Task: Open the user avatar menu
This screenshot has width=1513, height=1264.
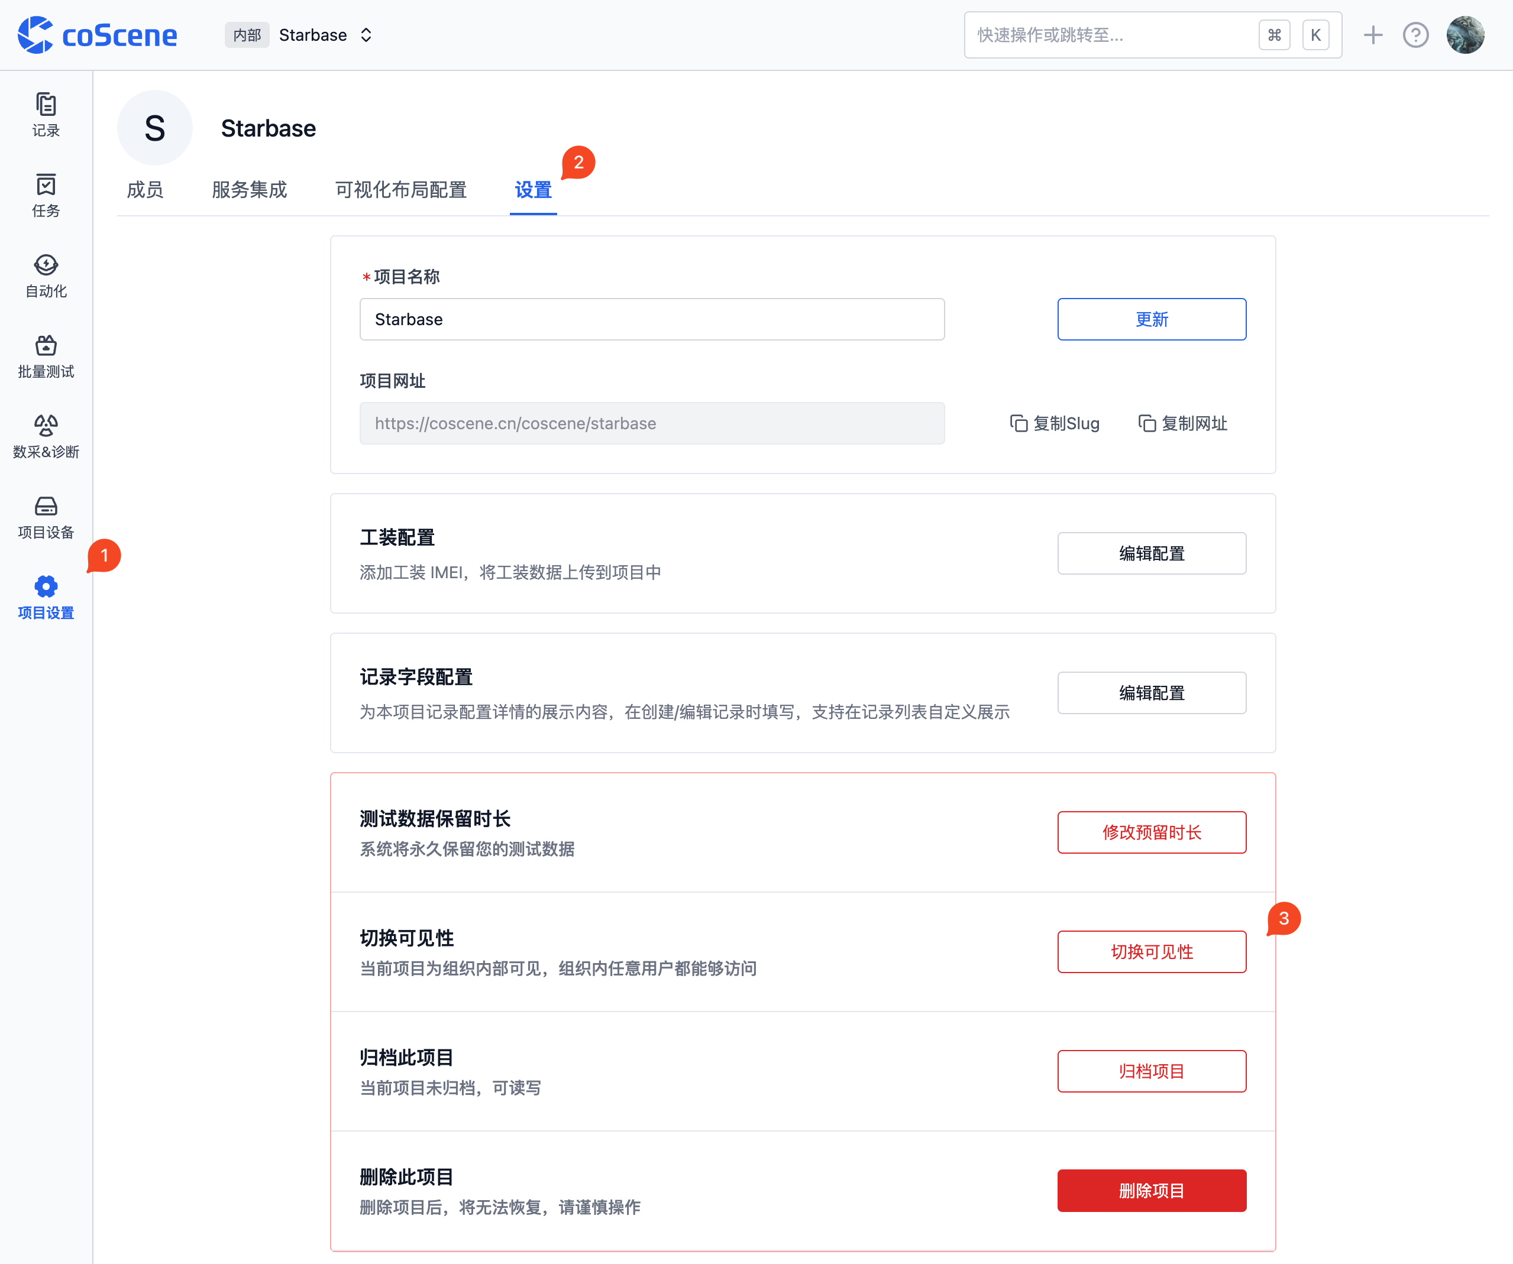Action: pyautogui.click(x=1464, y=34)
